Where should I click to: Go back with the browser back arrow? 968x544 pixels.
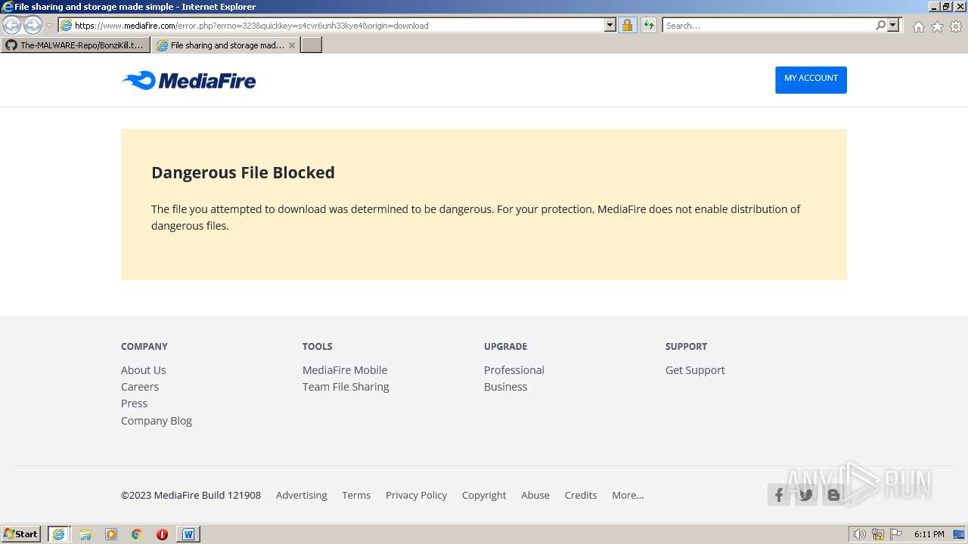pos(11,25)
